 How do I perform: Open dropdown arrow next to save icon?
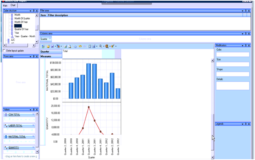pyautogui.click(x=55, y=47)
